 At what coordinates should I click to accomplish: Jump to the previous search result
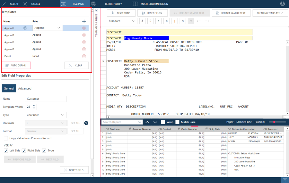tap(147, 122)
